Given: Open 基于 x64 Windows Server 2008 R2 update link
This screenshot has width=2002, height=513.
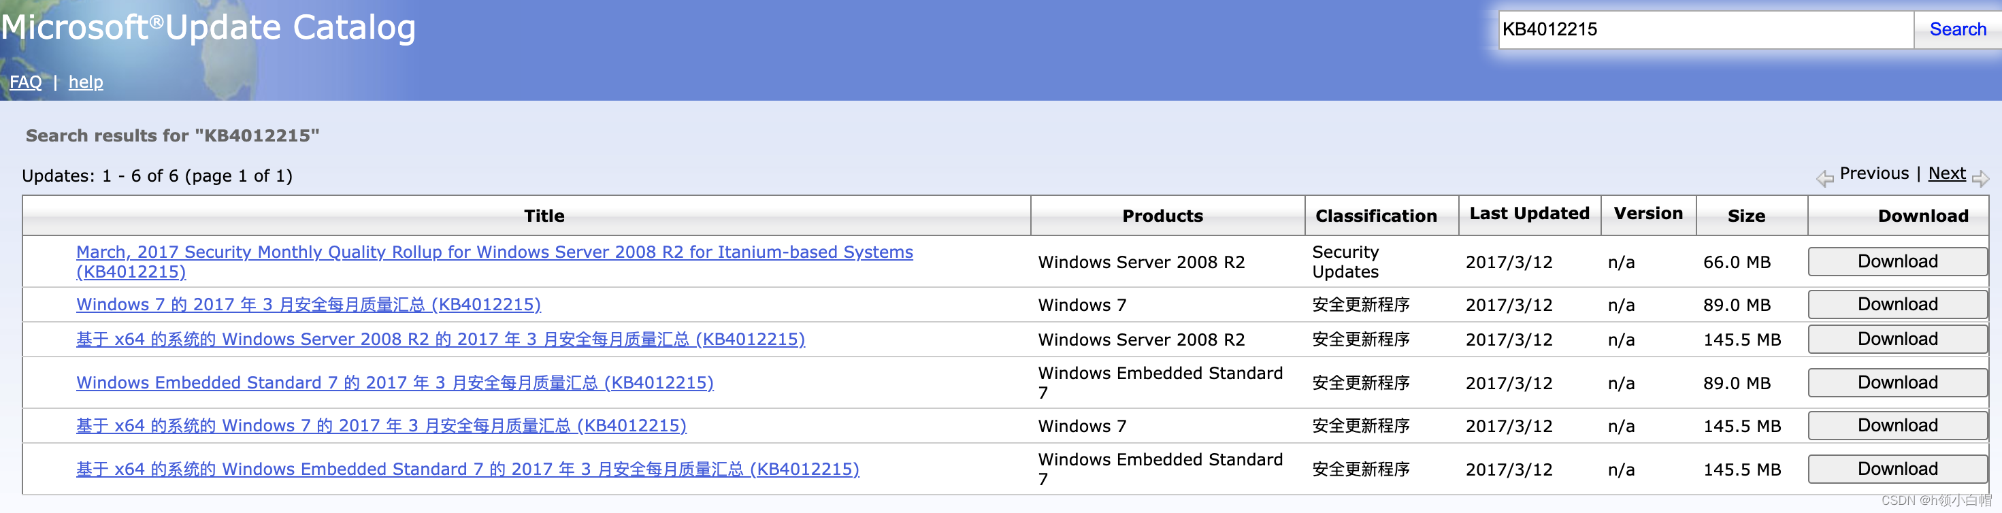Looking at the screenshot, I should 441,340.
